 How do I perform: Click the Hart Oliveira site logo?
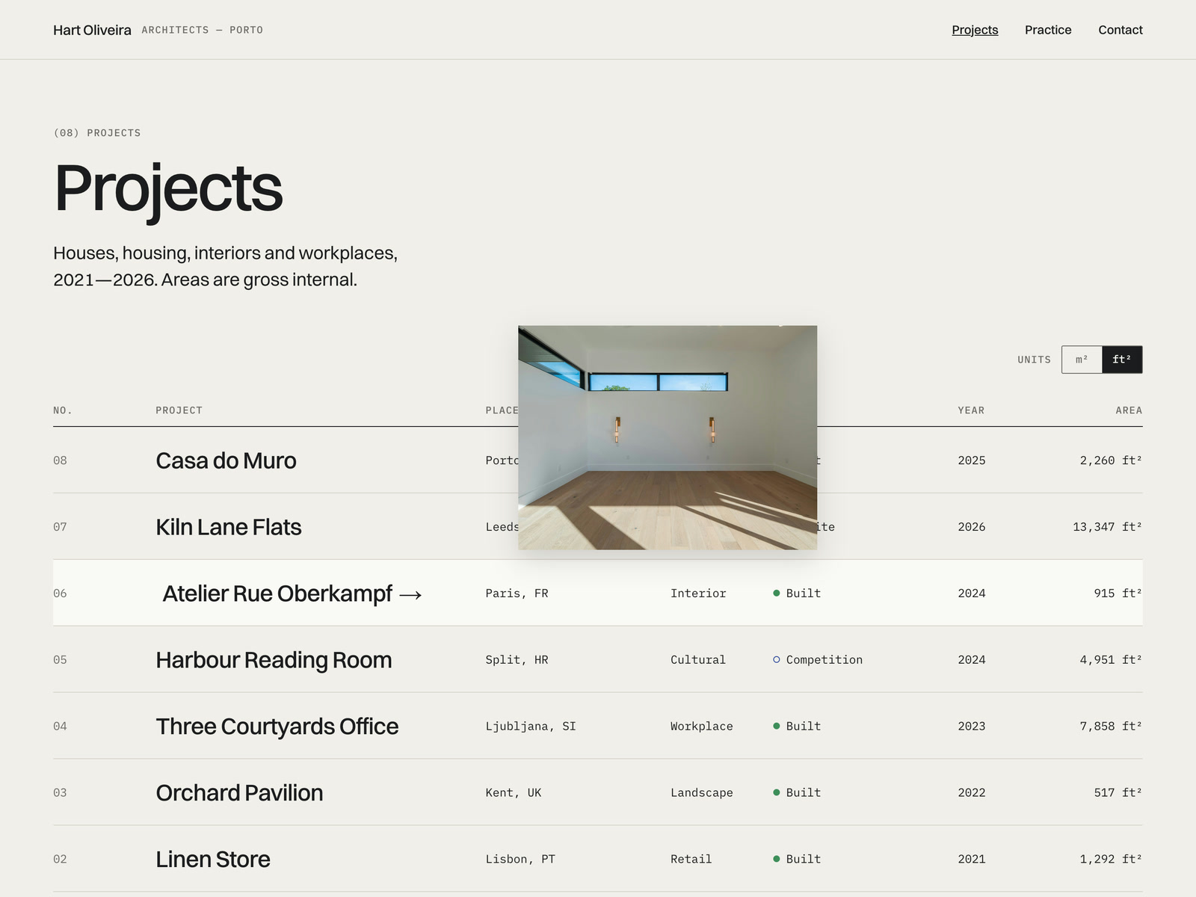click(92, 30)
